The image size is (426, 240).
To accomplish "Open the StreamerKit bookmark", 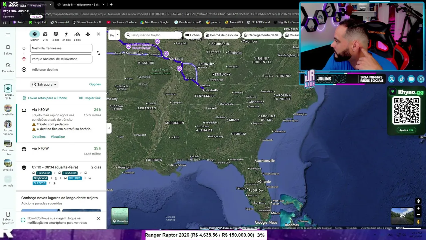I will (x=60, y=22).
